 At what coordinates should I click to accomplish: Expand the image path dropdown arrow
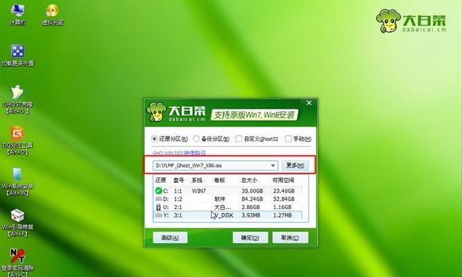tap(273, 166)
